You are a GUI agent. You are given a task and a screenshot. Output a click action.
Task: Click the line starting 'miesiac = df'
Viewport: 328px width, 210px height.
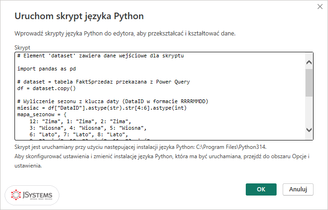[x=102, y=108]
